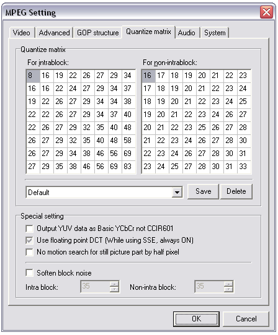The height and width of the screenshot is (335, 278).
Task: Open the Advanced tab
Action: [x=54, y=33]
